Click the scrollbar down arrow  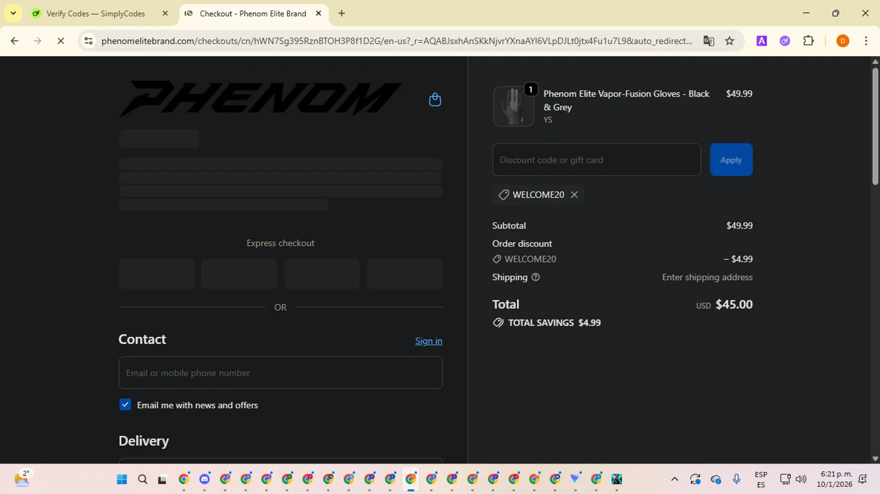pyautogui.click(x=875, y=459)
